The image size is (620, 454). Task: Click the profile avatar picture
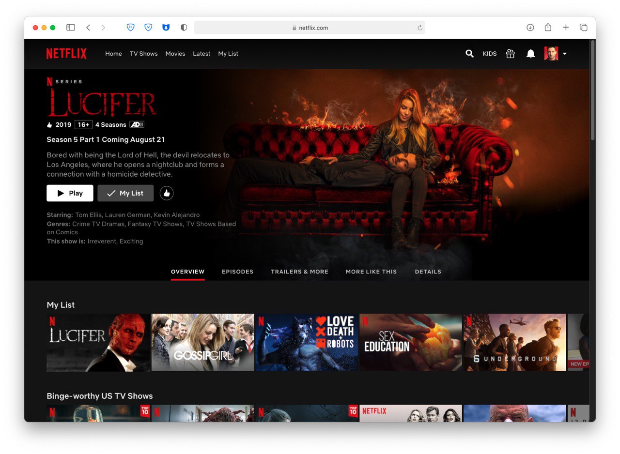pyautogui.click(x=551, y=54)
